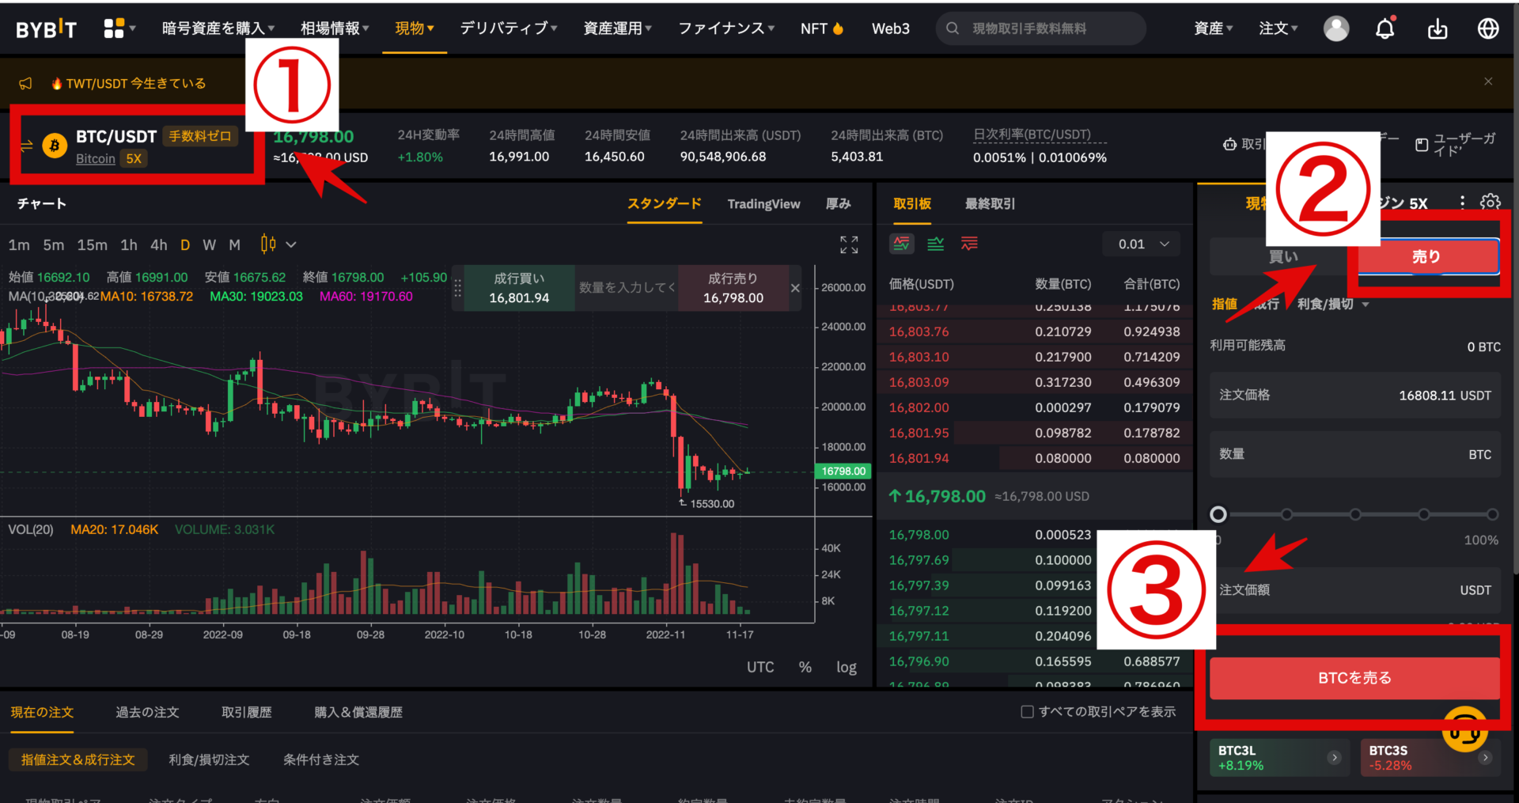
Task: Click the Bitcoin link under BTC/USDT
Action: point(96,159)
